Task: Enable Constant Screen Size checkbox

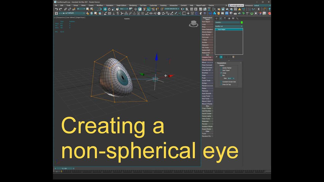Action: pos(221,82)
